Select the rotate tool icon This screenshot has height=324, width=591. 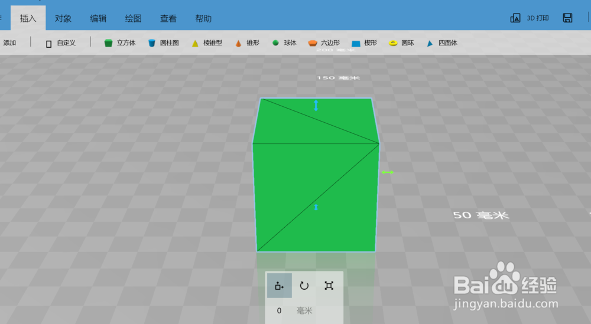pos(304,286)
